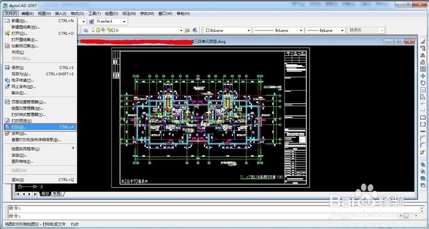Select the Copy object tool
Viewport: 429px width, 229px height.
423,48
